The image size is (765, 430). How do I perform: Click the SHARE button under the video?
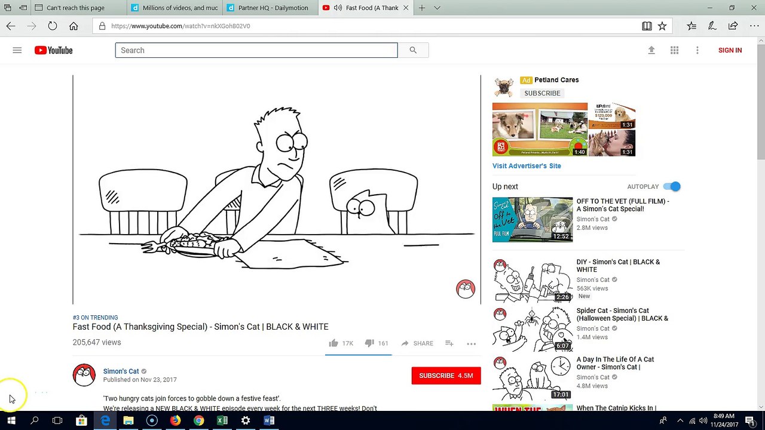pyautogui.click(x=417, y=343)
